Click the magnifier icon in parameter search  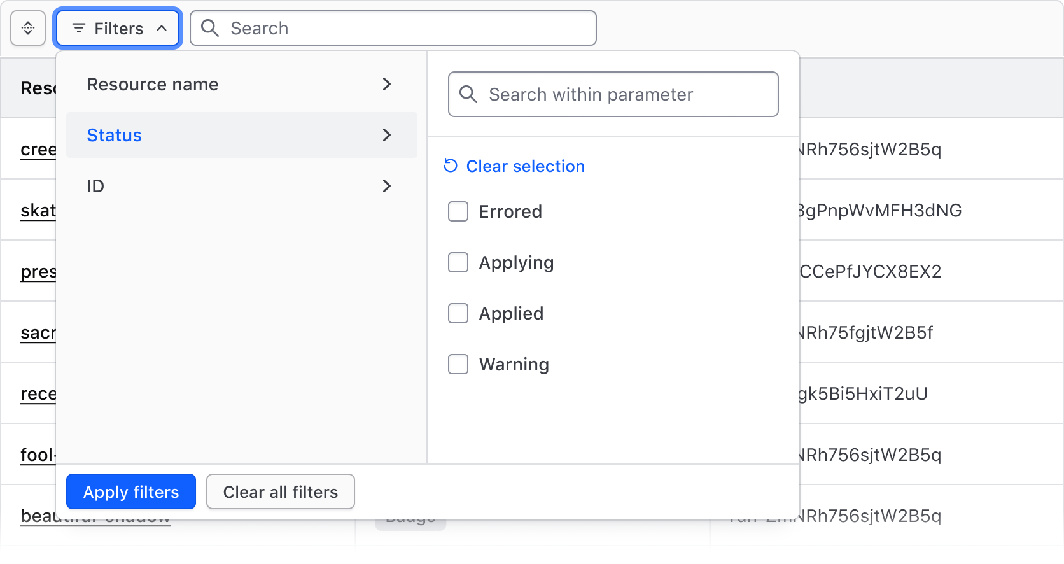pos(468,95)
